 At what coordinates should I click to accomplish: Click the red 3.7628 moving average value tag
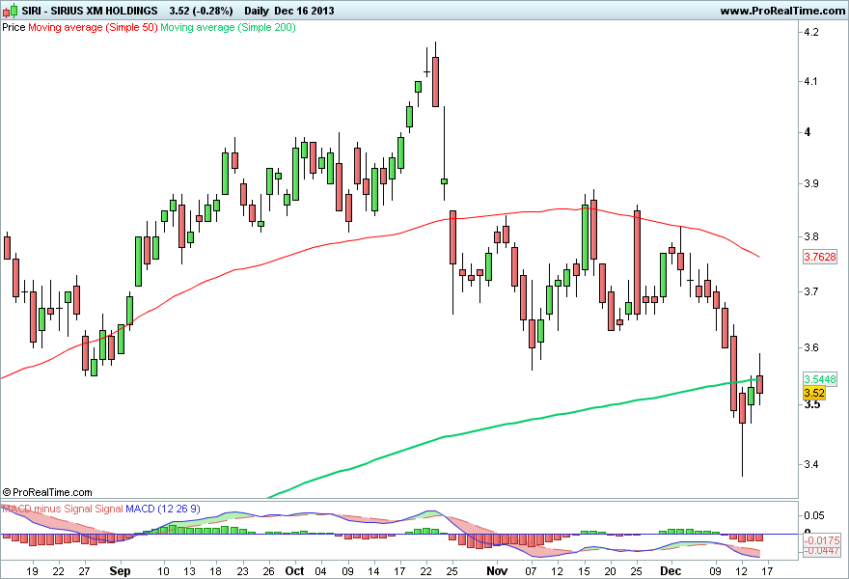(820, 256)
